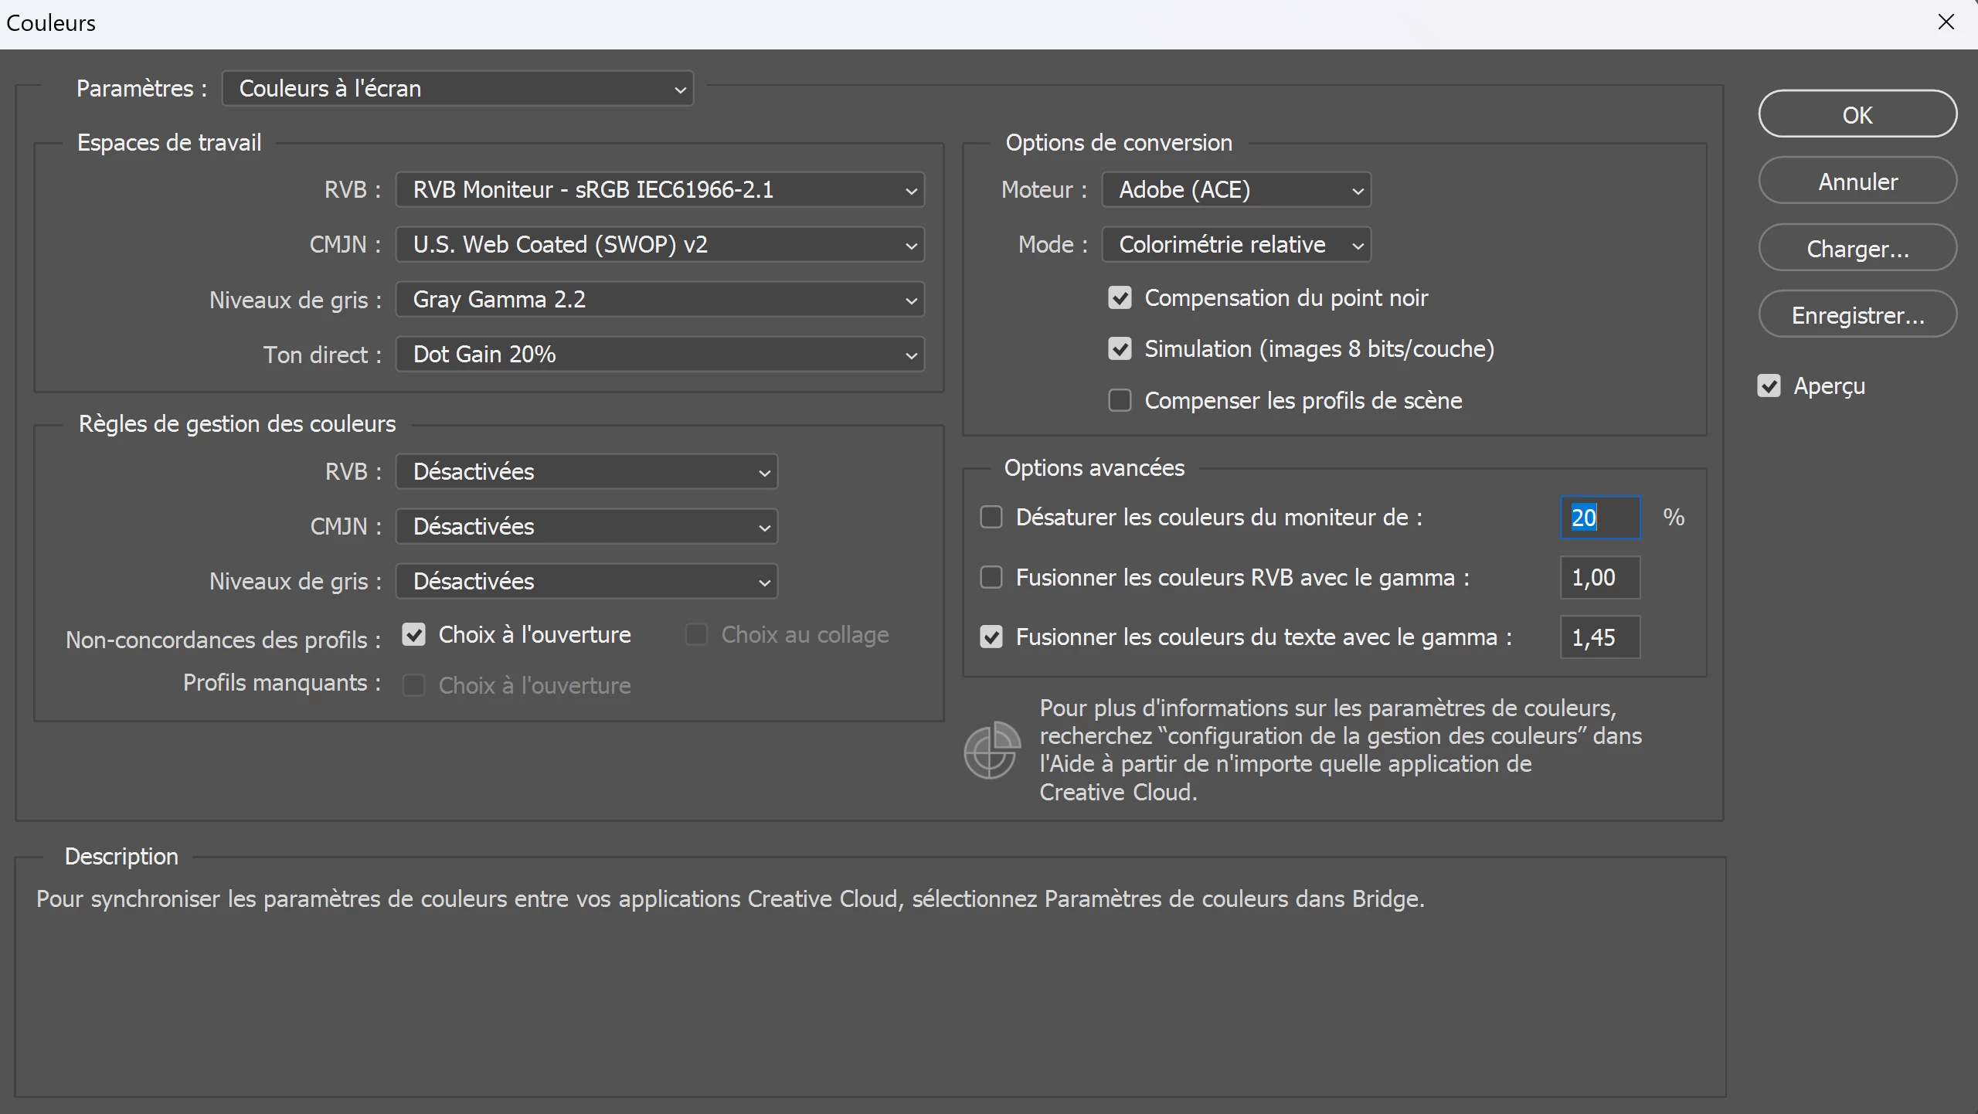
Task: Toggle the Aperçu preview checkbox
Action: click(1769, 385)
